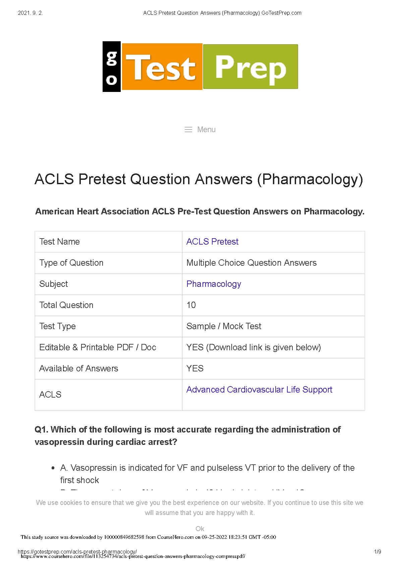Click the American Heart Association subheading
Screen dimensions: 399x565
coord(200,211)
